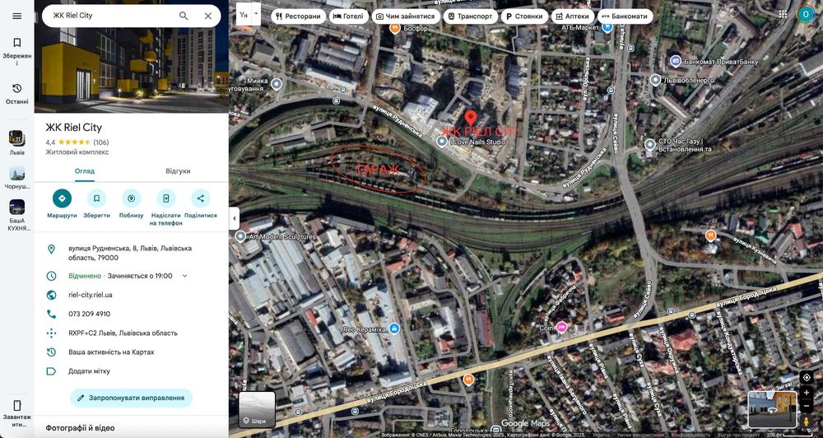Open Recents history in sidebar
Viewport: 823px width, 438px height.
(x=16, y=94)
